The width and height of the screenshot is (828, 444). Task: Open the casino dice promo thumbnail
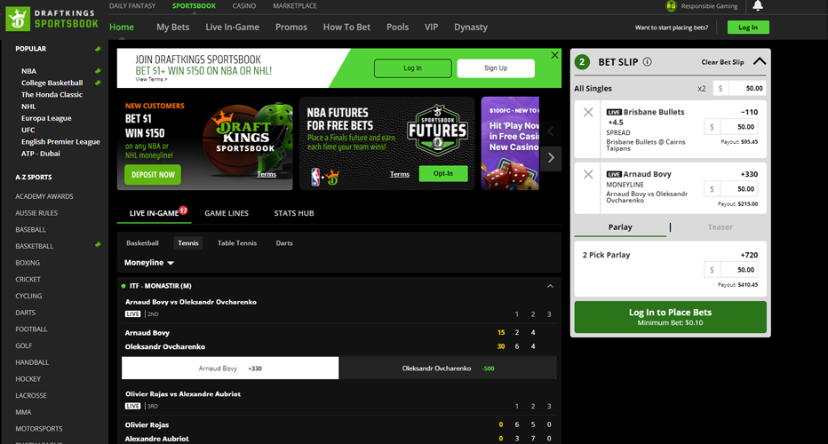point(510,143)
